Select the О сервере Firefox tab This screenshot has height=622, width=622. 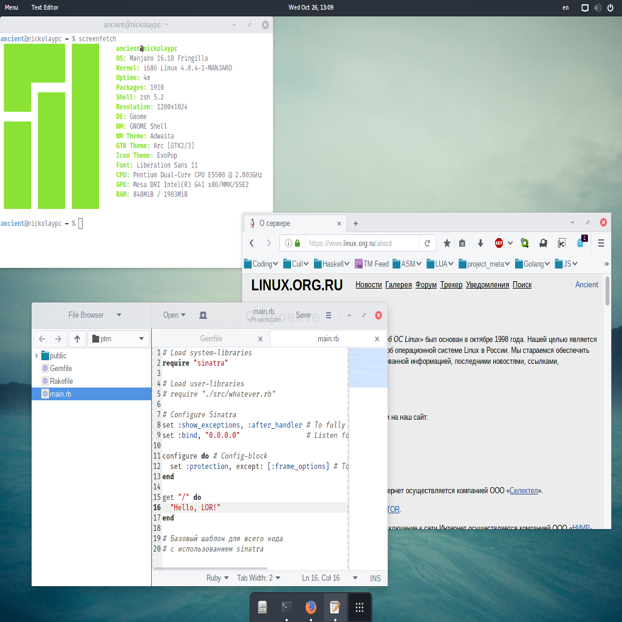pos(295,224)
